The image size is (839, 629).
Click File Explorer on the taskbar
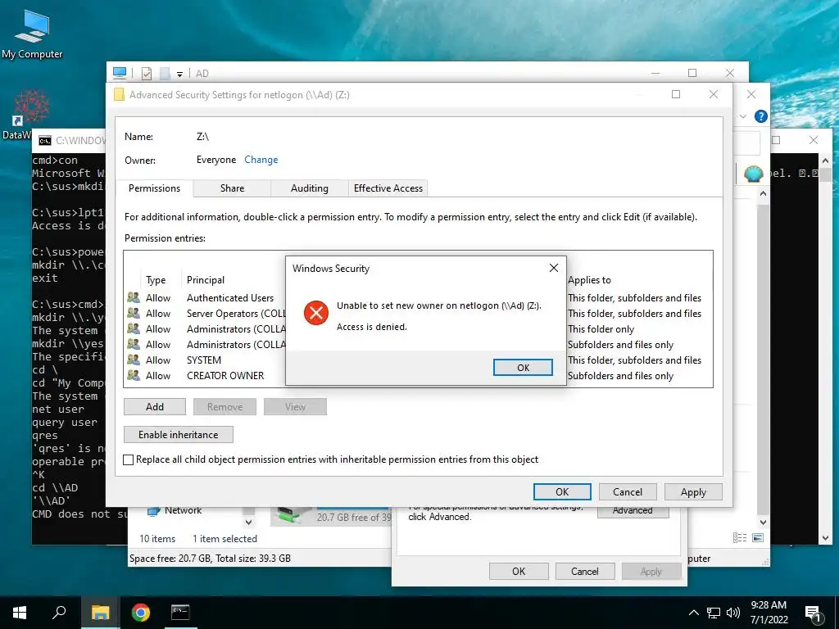point(100,613)
